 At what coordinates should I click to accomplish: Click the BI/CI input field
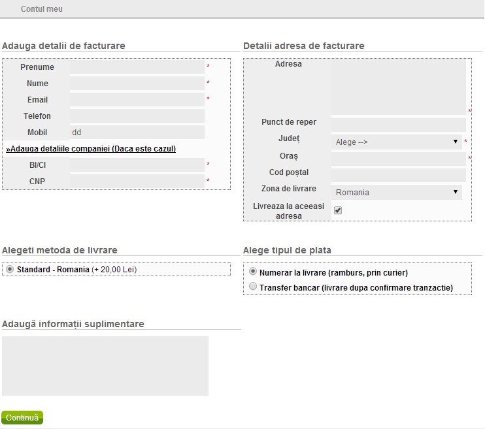[x=137, y=165]
